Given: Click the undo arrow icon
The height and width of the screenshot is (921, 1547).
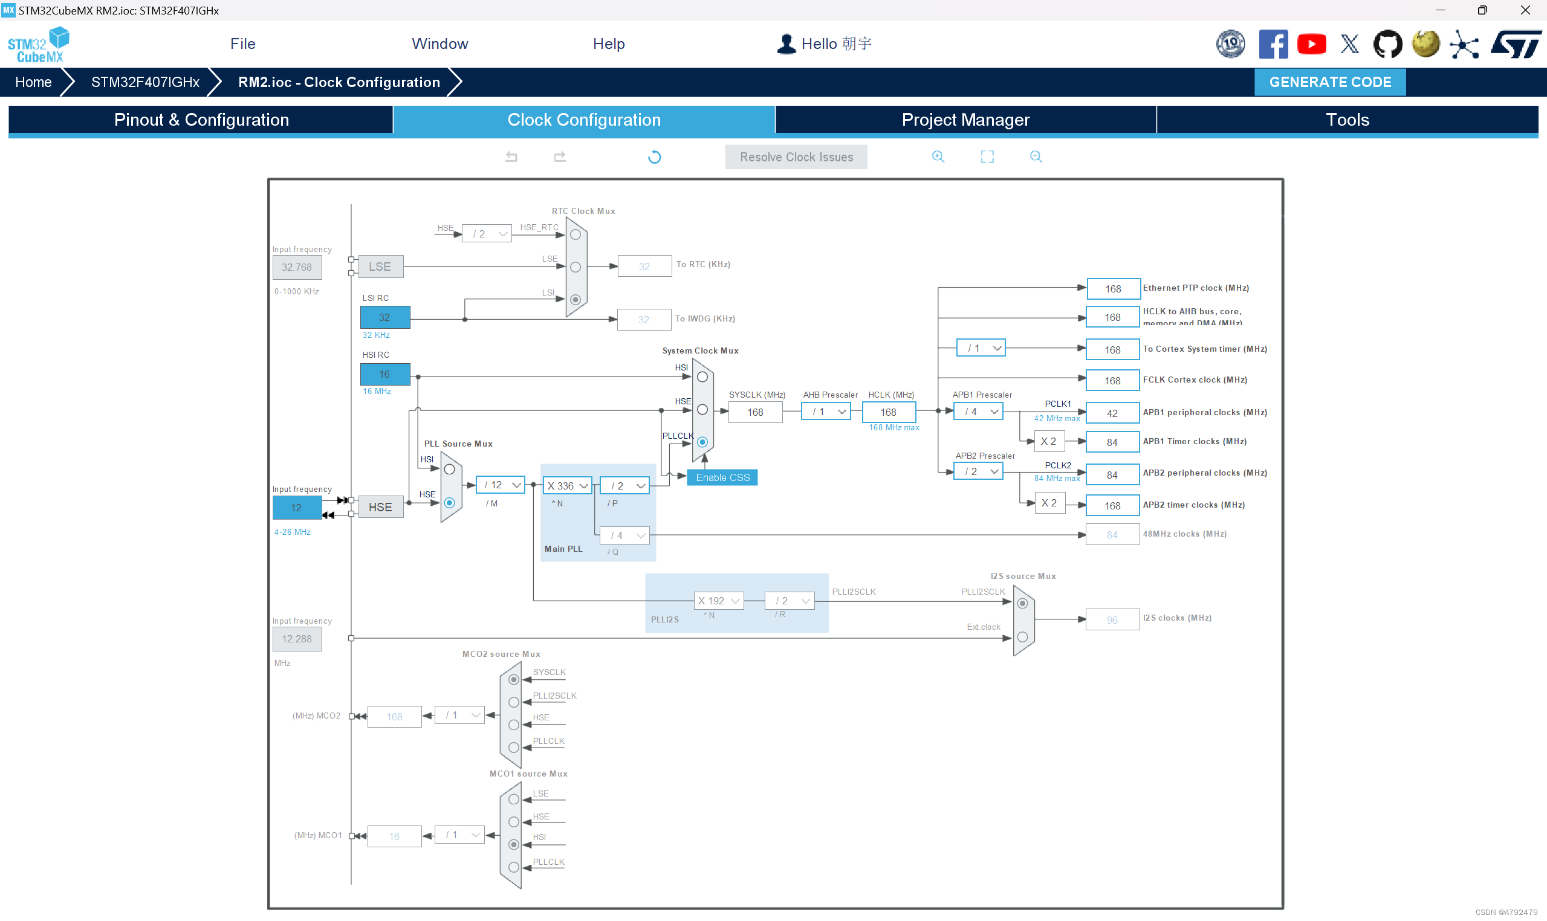Looking at the screenshot, I should click(x=511, y=157).
